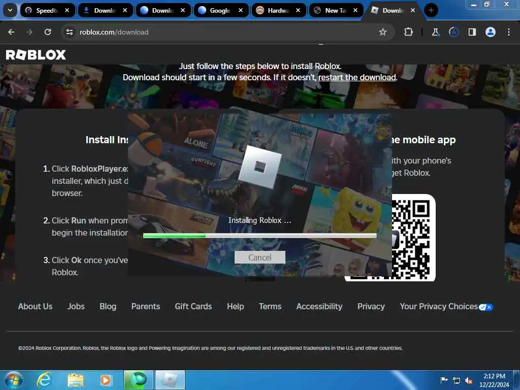Launch Internet Explorer from taskbar
520x390 pixels.
point(44,380)
